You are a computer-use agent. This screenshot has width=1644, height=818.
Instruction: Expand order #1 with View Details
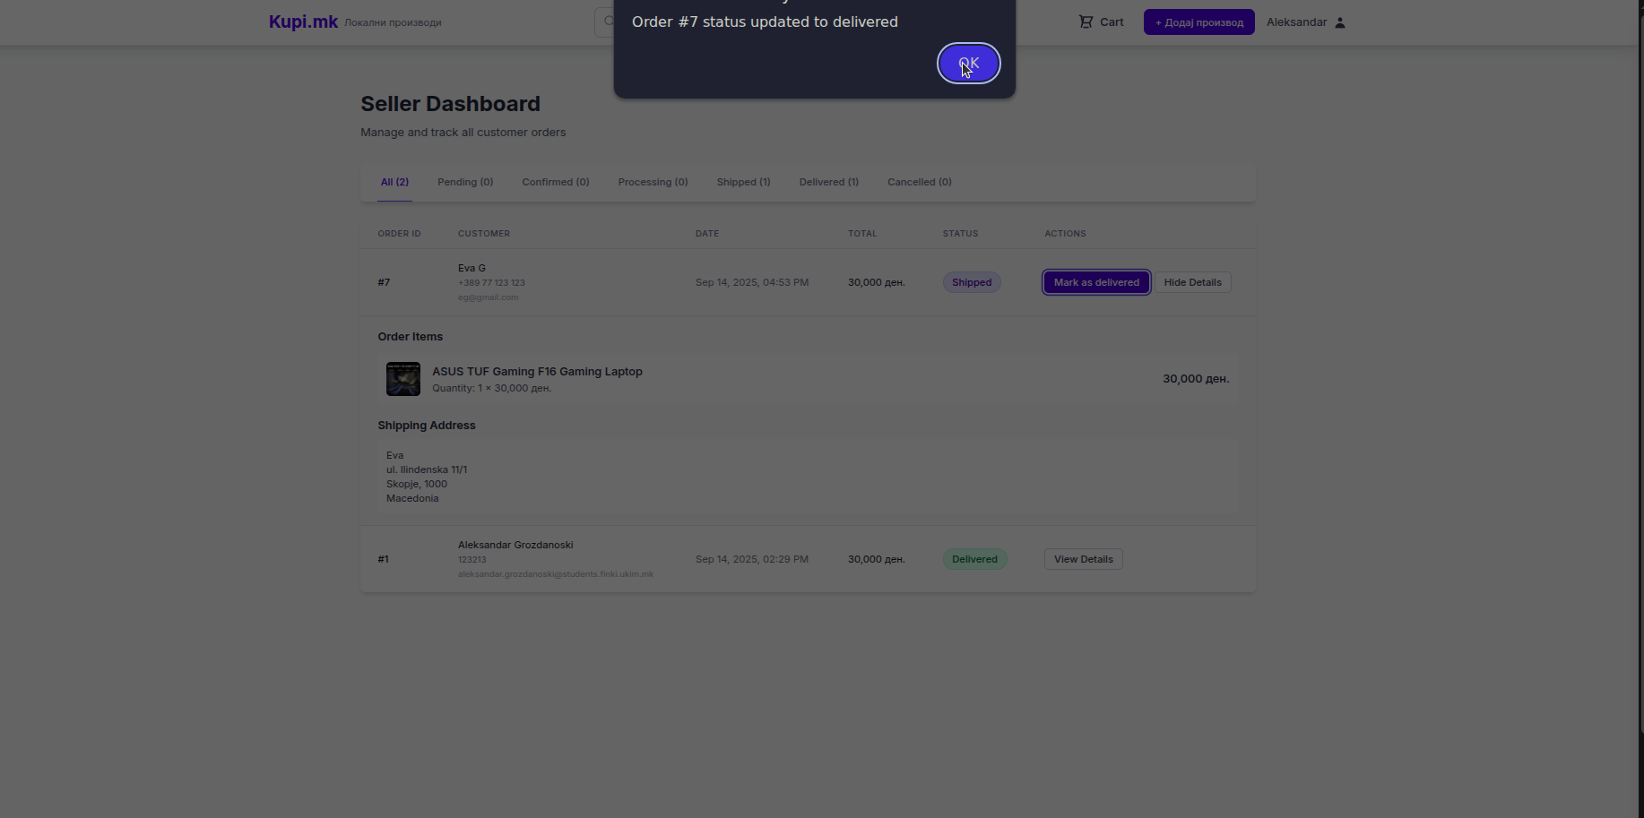1083,559
